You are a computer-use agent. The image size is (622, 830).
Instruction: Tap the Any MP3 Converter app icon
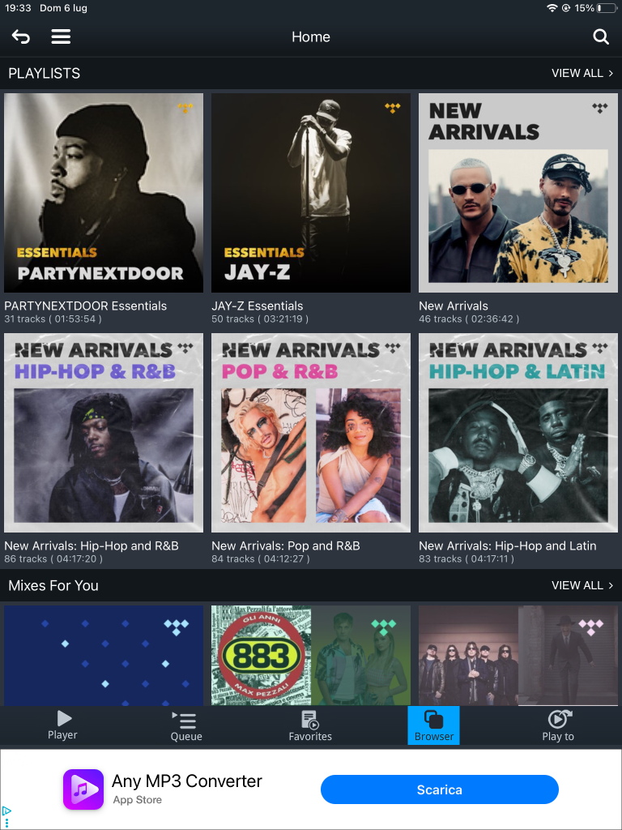[x=83, y=789]
